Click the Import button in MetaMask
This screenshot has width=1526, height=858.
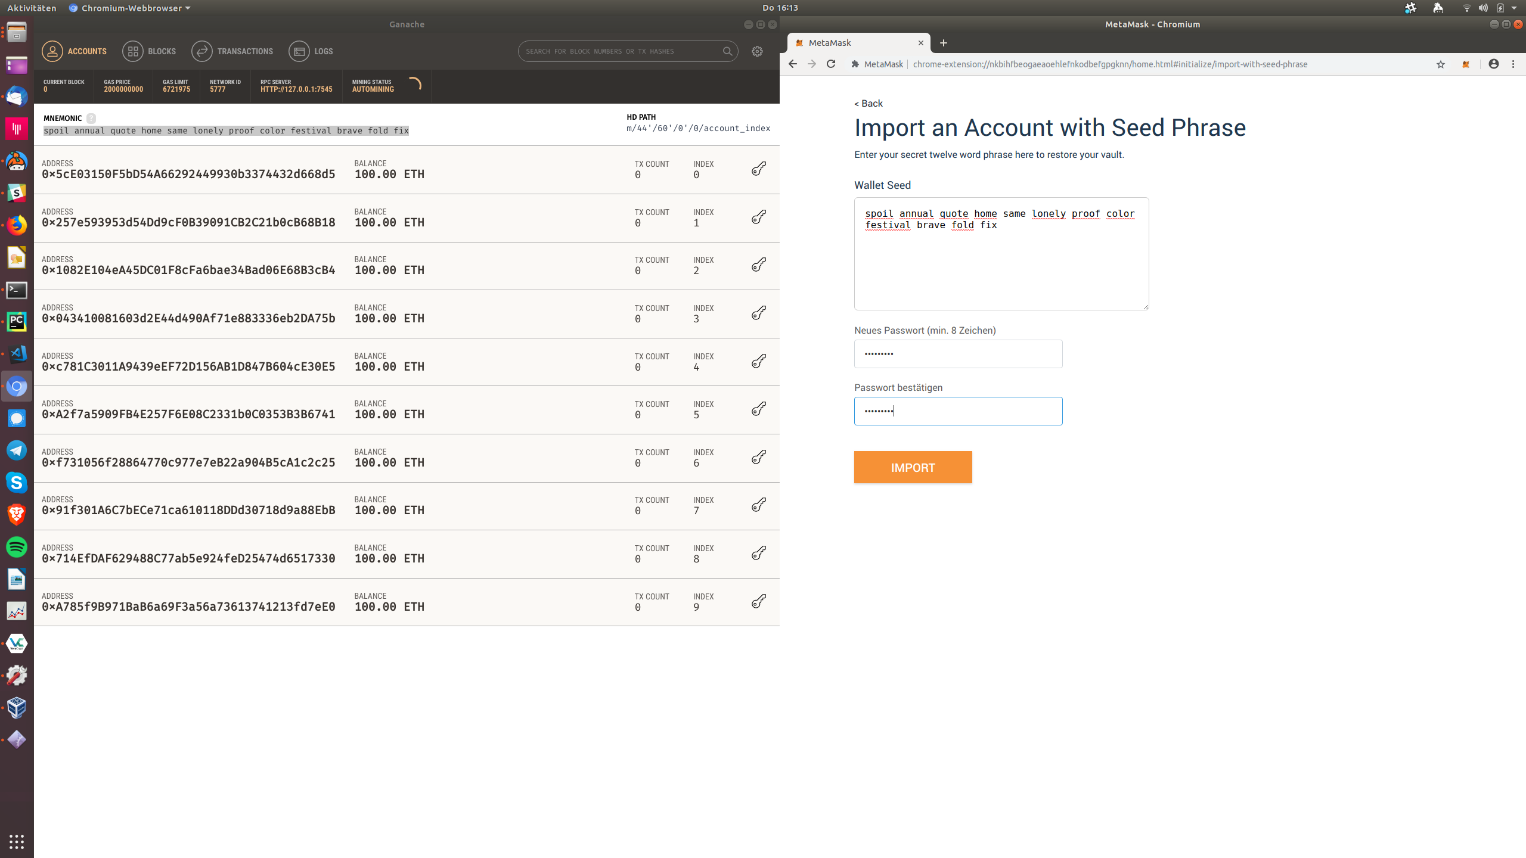913,467
